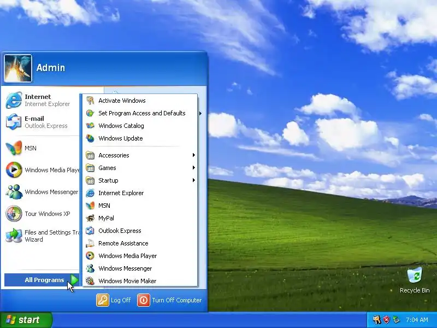Click the Admin user name text
437x328 pixels.
pyautogui.click(x=51, y=68)
